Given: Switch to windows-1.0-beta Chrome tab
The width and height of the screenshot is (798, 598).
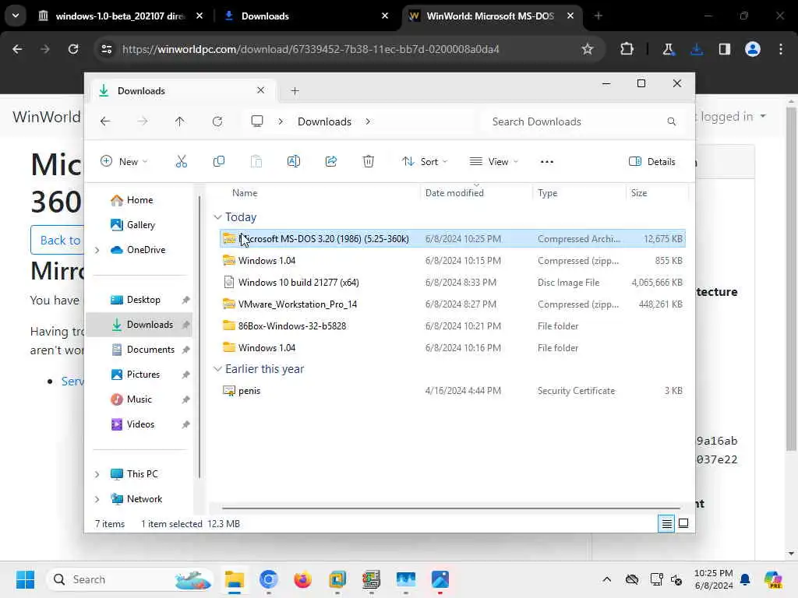Looking at the screenshot, I should coord(121,16).
